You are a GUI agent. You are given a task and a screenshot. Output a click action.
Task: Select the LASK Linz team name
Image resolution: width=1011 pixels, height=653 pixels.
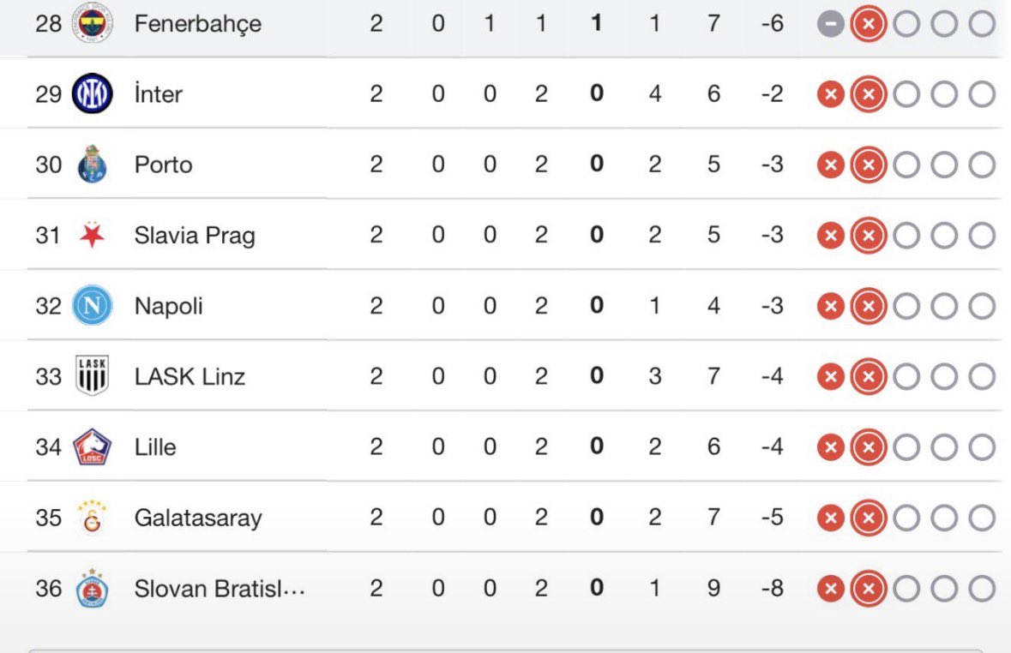click(x=190, y=376)
